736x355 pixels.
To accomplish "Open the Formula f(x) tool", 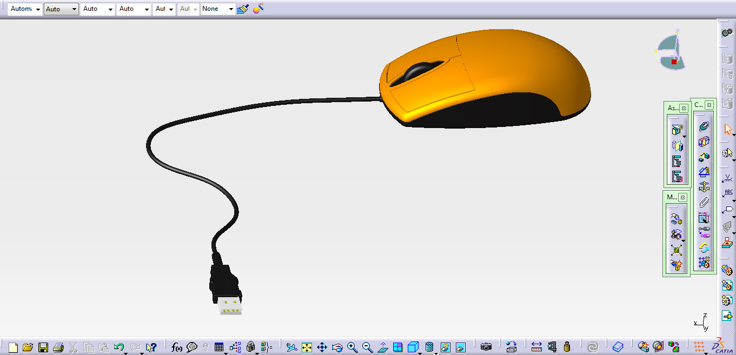I will point(177,347).
